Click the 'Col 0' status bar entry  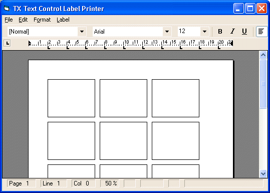(x=83, y=183)
